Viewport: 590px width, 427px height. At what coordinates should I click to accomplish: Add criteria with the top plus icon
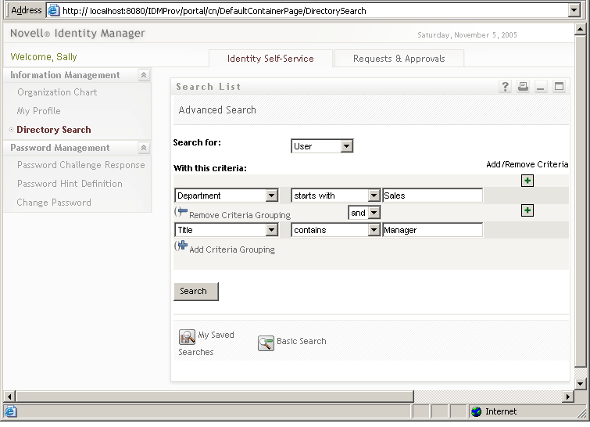[527, 181]
